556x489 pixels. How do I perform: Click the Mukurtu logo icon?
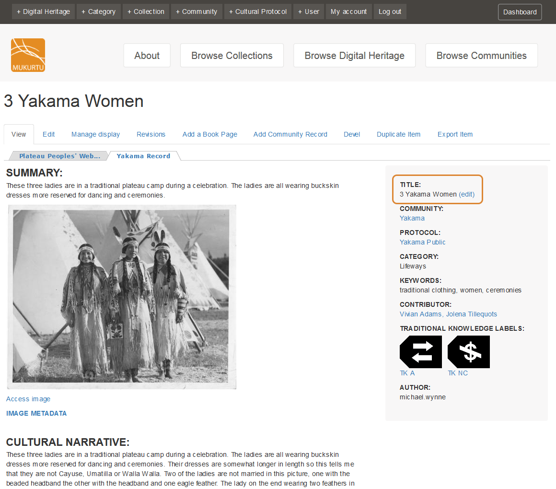28,55
